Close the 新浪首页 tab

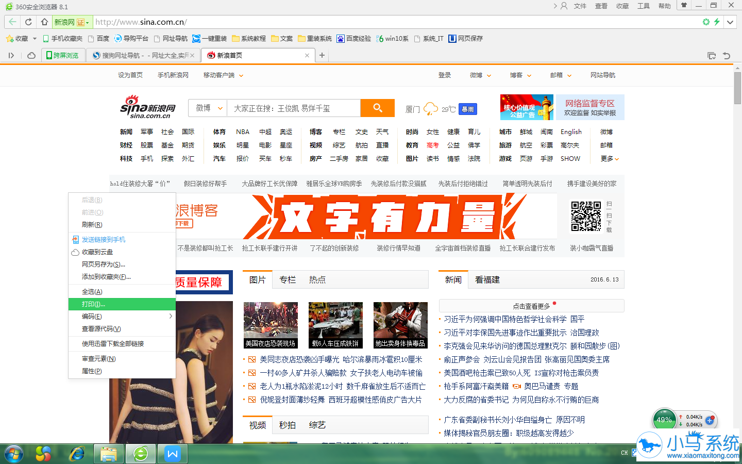[307, 55]
